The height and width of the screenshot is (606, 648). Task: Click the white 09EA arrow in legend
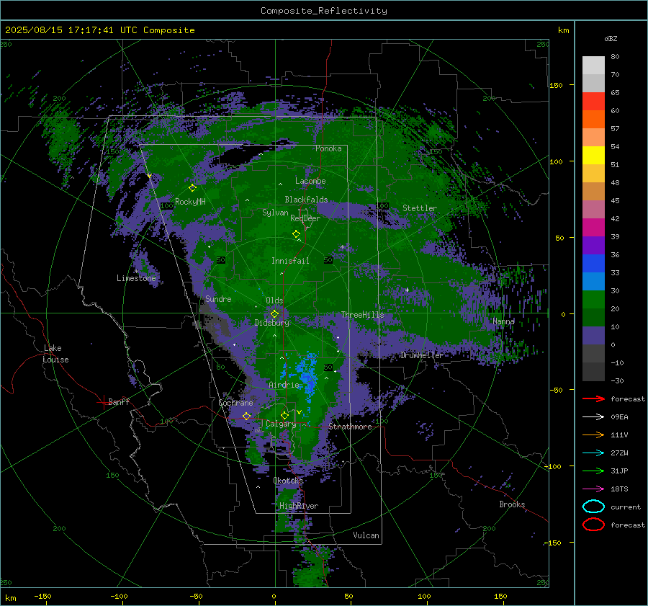click(x=593, y=416)
